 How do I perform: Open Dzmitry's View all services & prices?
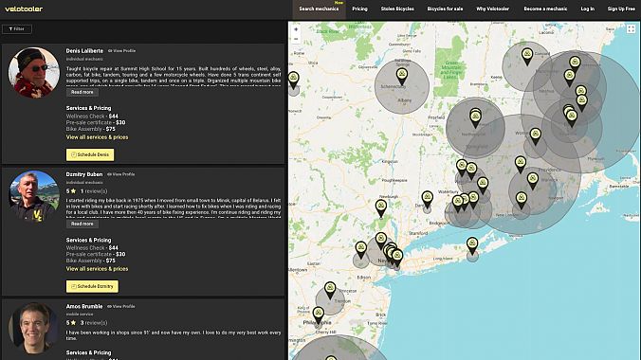coord(98,269)
